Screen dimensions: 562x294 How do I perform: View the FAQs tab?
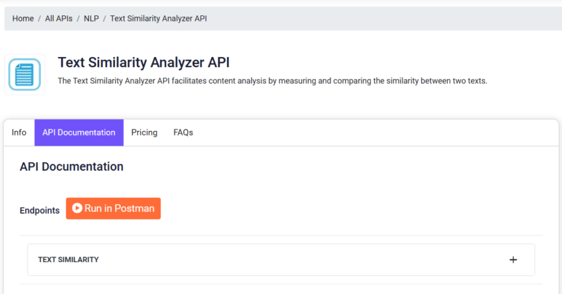[x=183, y=132]
